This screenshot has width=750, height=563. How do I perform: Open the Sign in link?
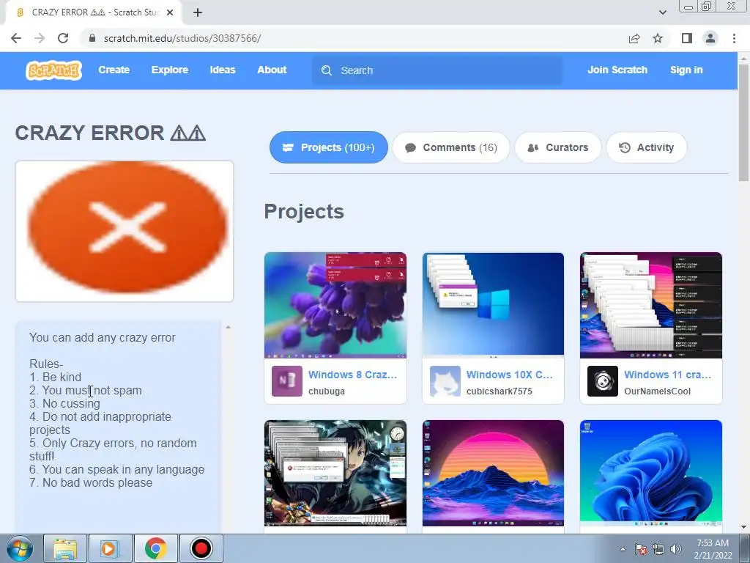(686, 70)
